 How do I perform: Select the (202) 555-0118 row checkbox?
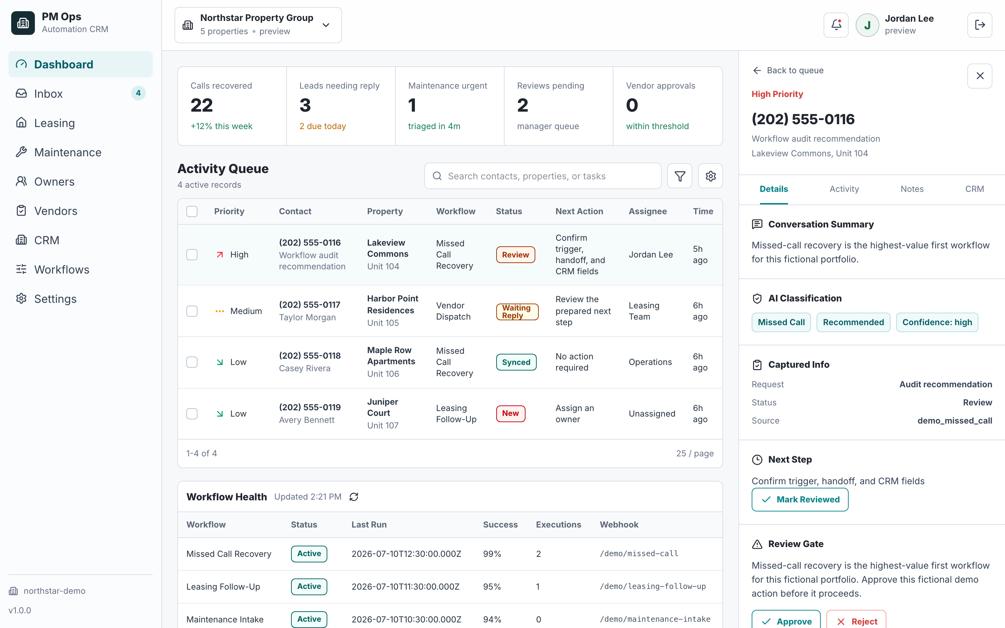[192, 362]
